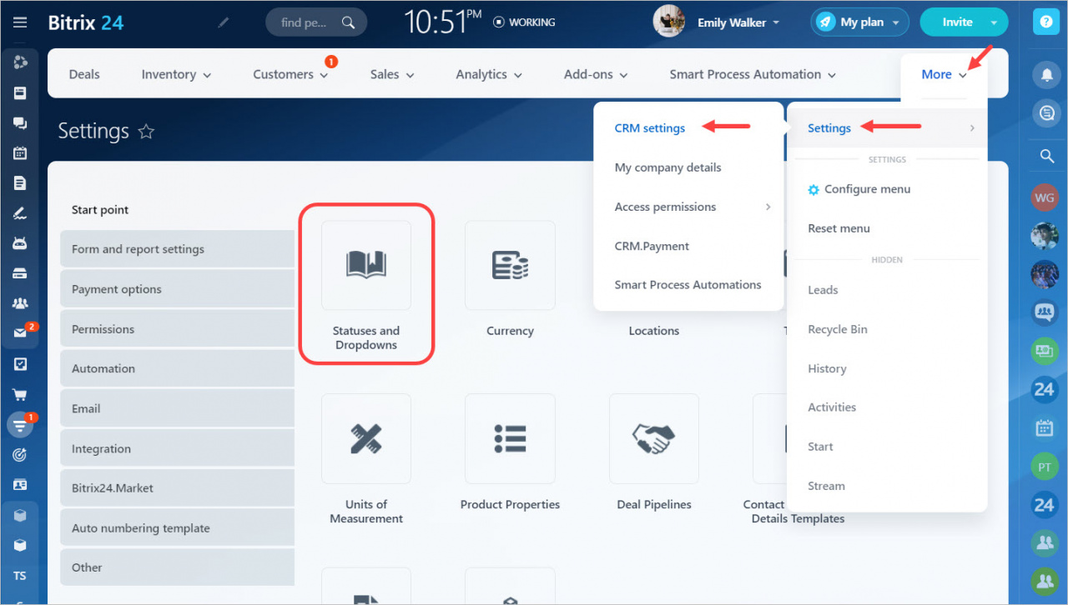
Task: Click the find people search field
Action: tap(316, 22)
